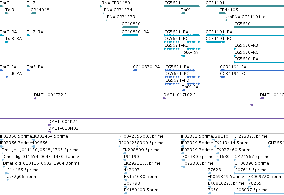Screen dimensions: 284x195
Task: Click EST GH06390.5prime
Action: tap(252, 163)
